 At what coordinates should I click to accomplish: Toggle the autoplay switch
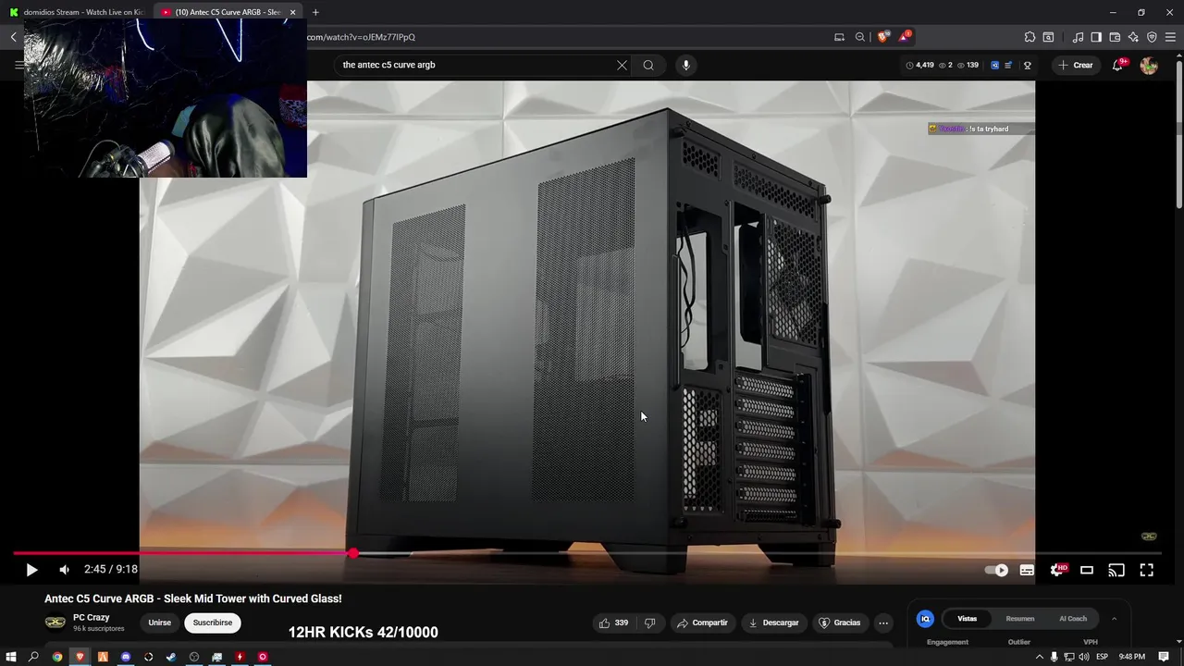pyautogui.click(x=996, y=570)
